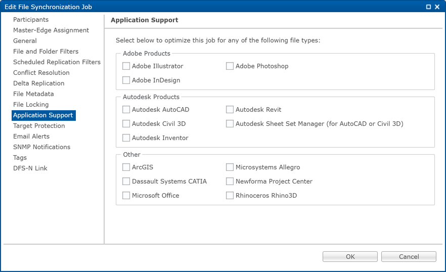Check Newforma Project Center
The image size is (446, 272).
(230, 181)
